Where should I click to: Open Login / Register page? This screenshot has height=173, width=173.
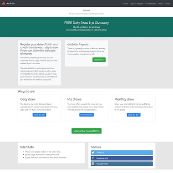pos(137,4)
